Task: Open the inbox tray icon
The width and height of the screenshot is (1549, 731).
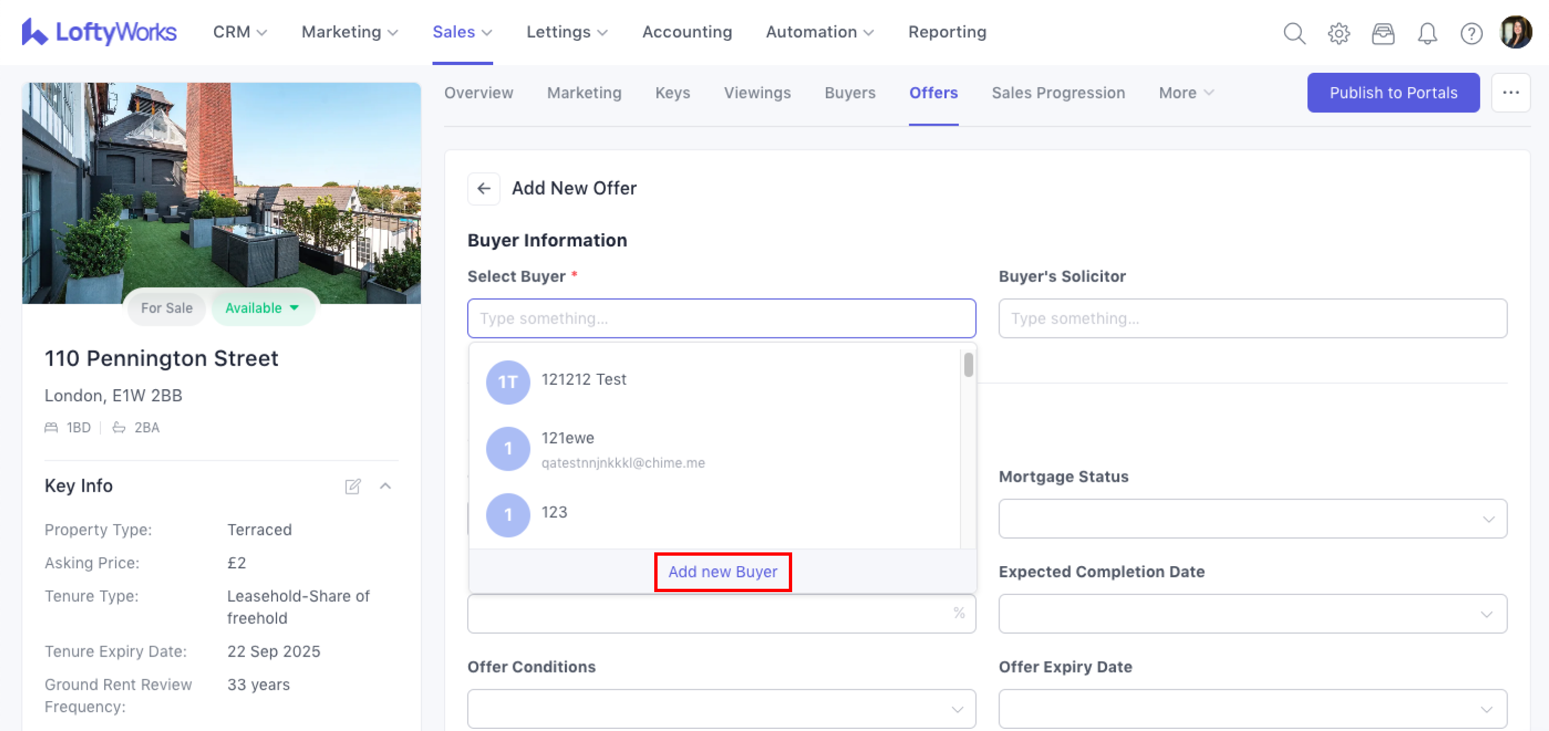Action: pos(1382,33)
